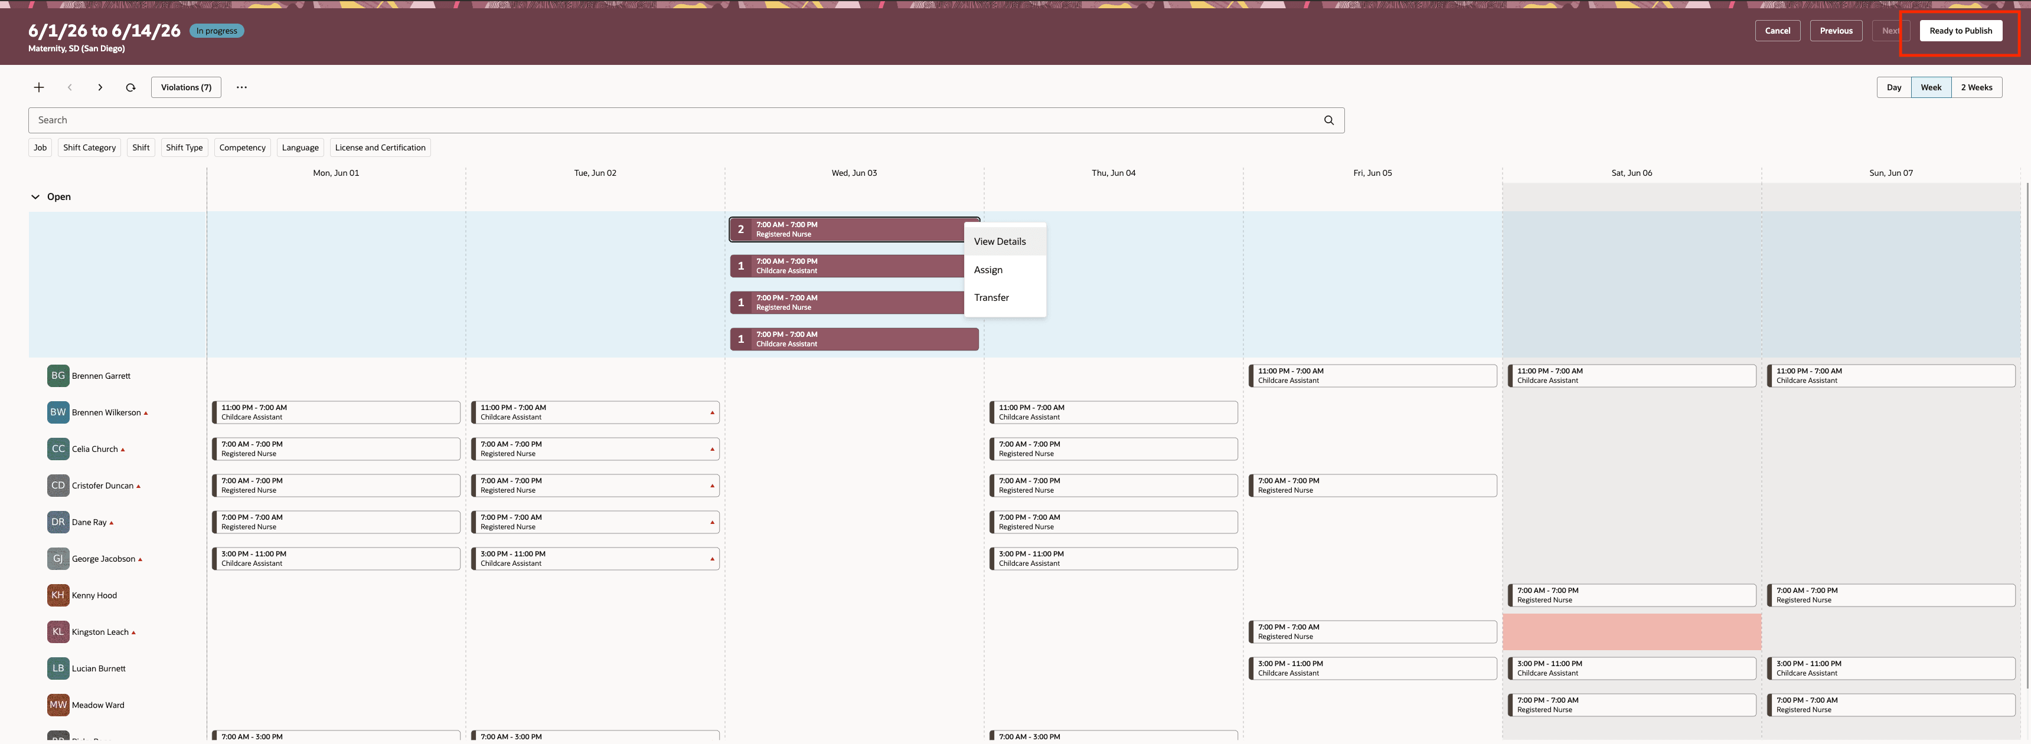Click violation warning icon next to George Jacobson
The width and height of the screenshot is (2031, 744).
click(141, 559)
